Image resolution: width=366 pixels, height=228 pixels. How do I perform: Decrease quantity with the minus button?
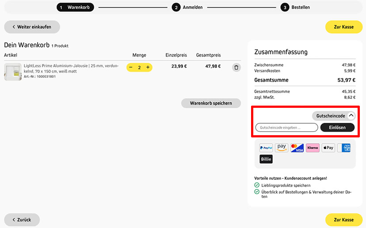(131, 68)
